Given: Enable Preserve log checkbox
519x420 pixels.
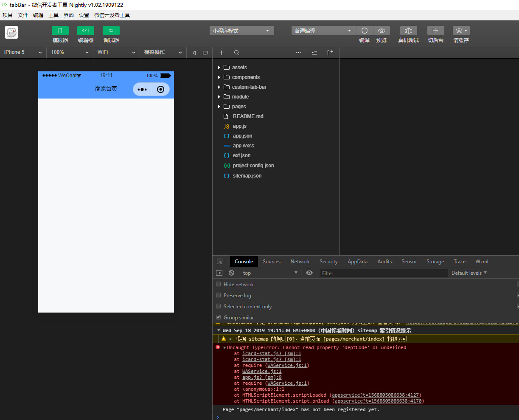Looking at the screenshot, I should pyautogui.click(x=219, y=295).
